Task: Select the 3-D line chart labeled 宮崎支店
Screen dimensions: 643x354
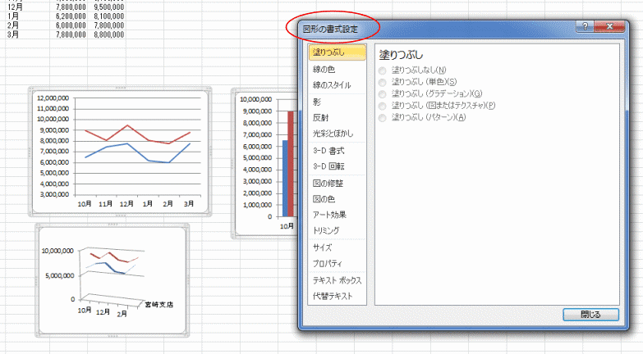Action: (x=113, y=280)
